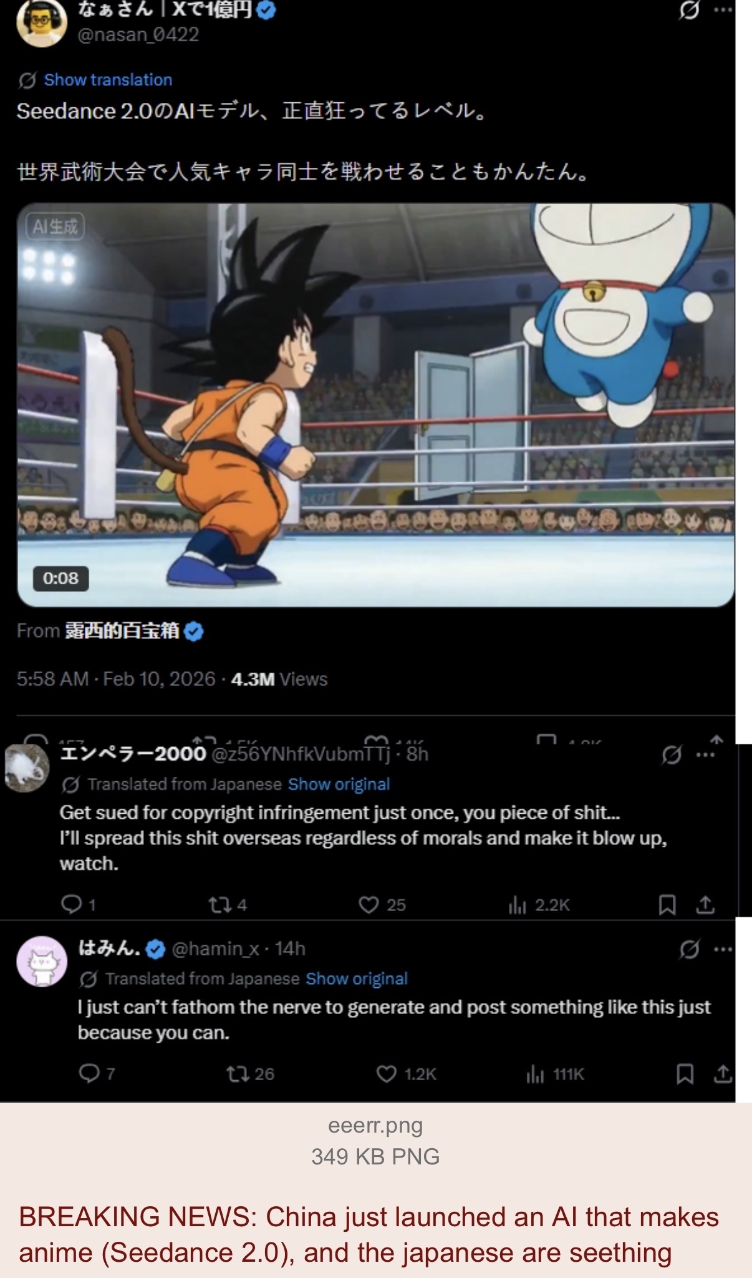Share the エンペラー2000 comment
Image resolution: width=752 pixels, height=1278 pixels.
tap(705, 905)
